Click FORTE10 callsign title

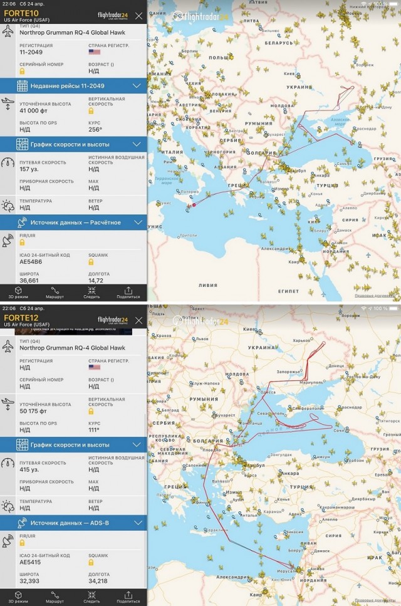click(x=21, y=13)
